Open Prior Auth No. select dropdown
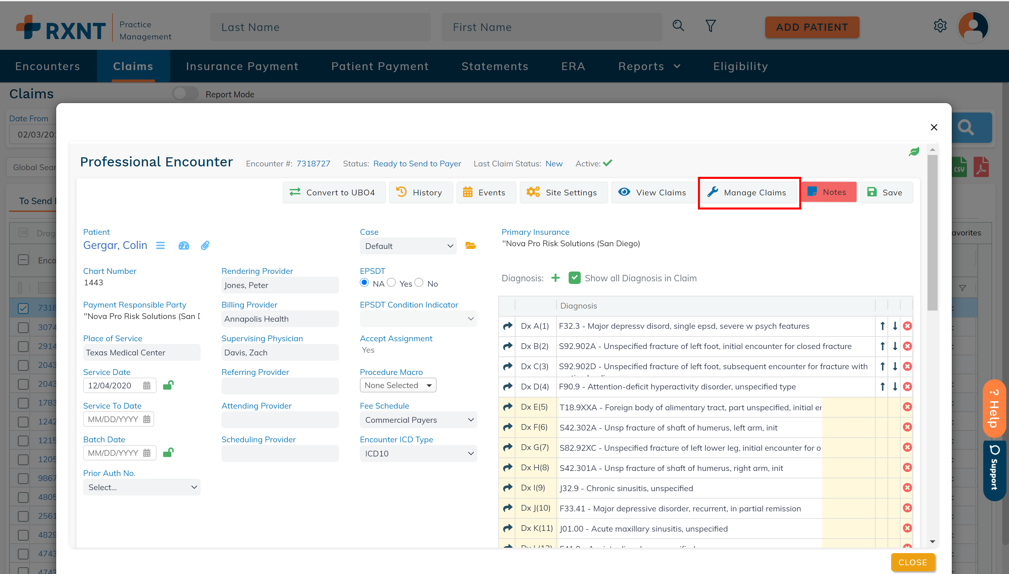Viewport: 1009px width, 574px height. (x=141, y=487)
